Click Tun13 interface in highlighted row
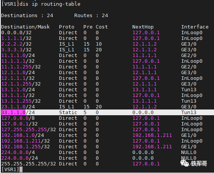Screen dimensions: 214x173 coord(189,112)
